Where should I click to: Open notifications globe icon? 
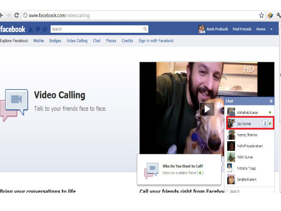[45, 29]
